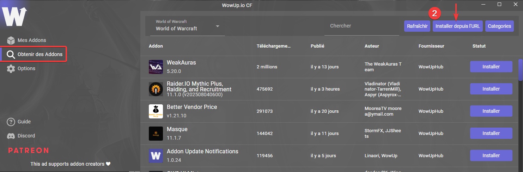Click the Rafraîchir button

tap(417, 26)
